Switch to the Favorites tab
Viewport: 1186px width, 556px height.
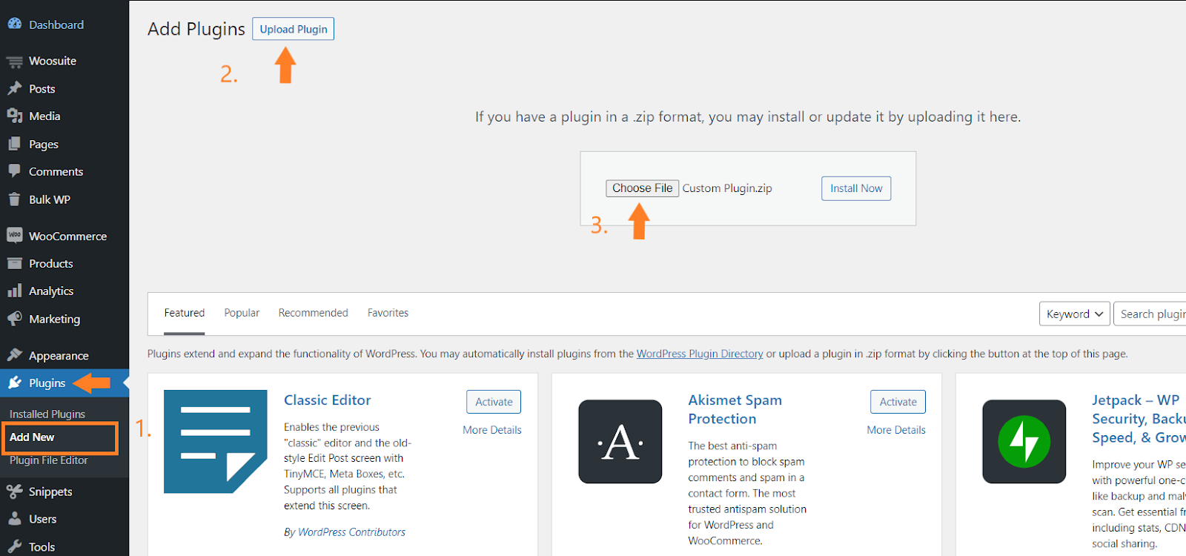(388, 313)
